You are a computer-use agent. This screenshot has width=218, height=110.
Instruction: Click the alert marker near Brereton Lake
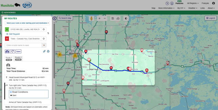coord(142,50)
